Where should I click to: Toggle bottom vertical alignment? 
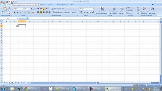(44, 9)
